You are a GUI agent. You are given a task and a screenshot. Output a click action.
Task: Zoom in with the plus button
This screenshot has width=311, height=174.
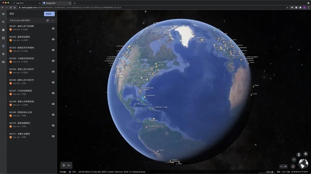pos(286,167)
